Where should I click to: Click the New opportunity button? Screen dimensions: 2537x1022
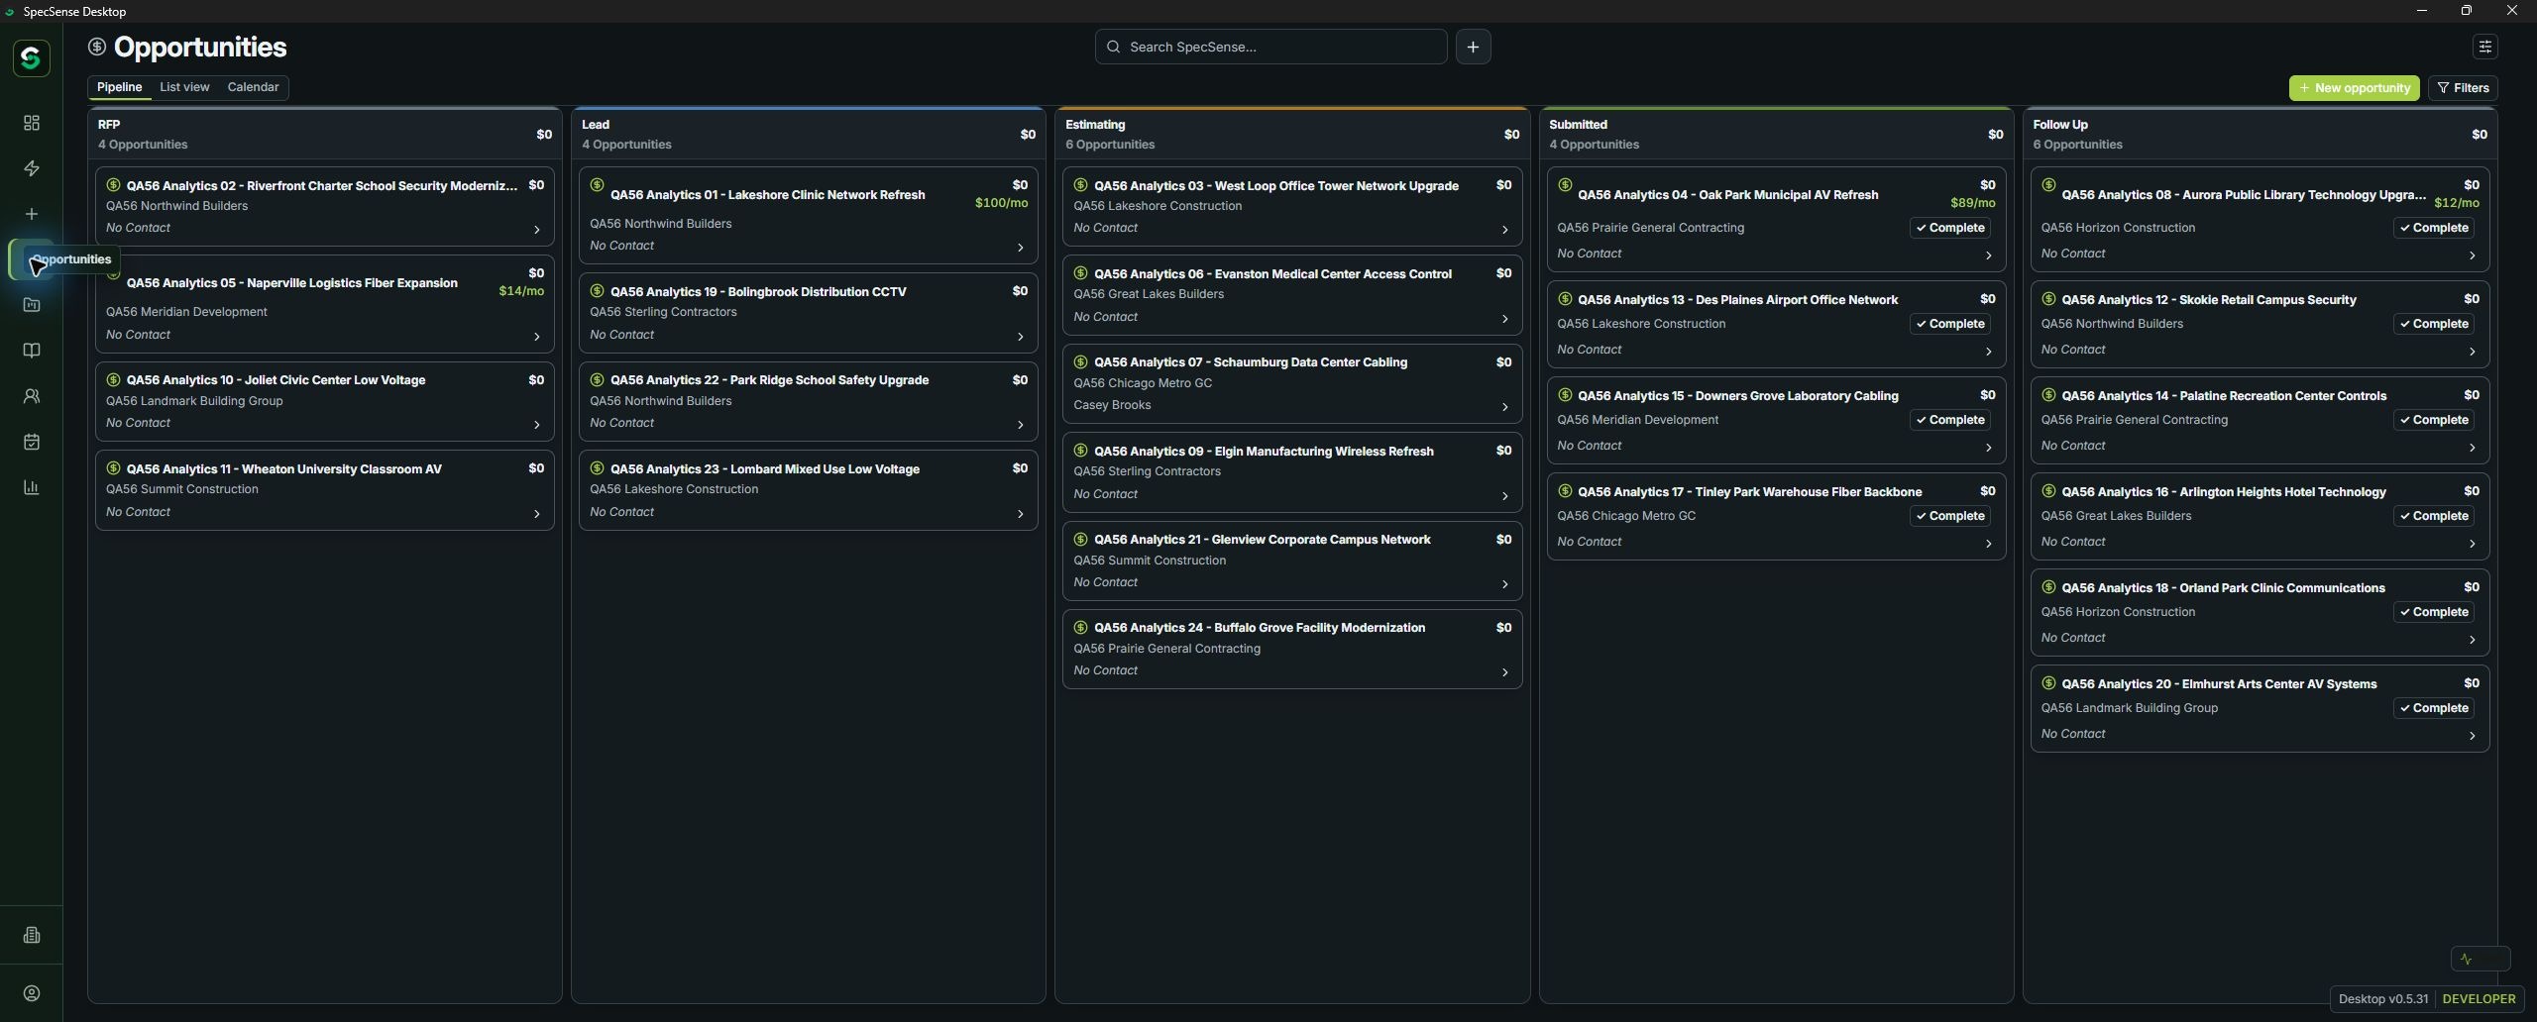tap(2354, 88)
